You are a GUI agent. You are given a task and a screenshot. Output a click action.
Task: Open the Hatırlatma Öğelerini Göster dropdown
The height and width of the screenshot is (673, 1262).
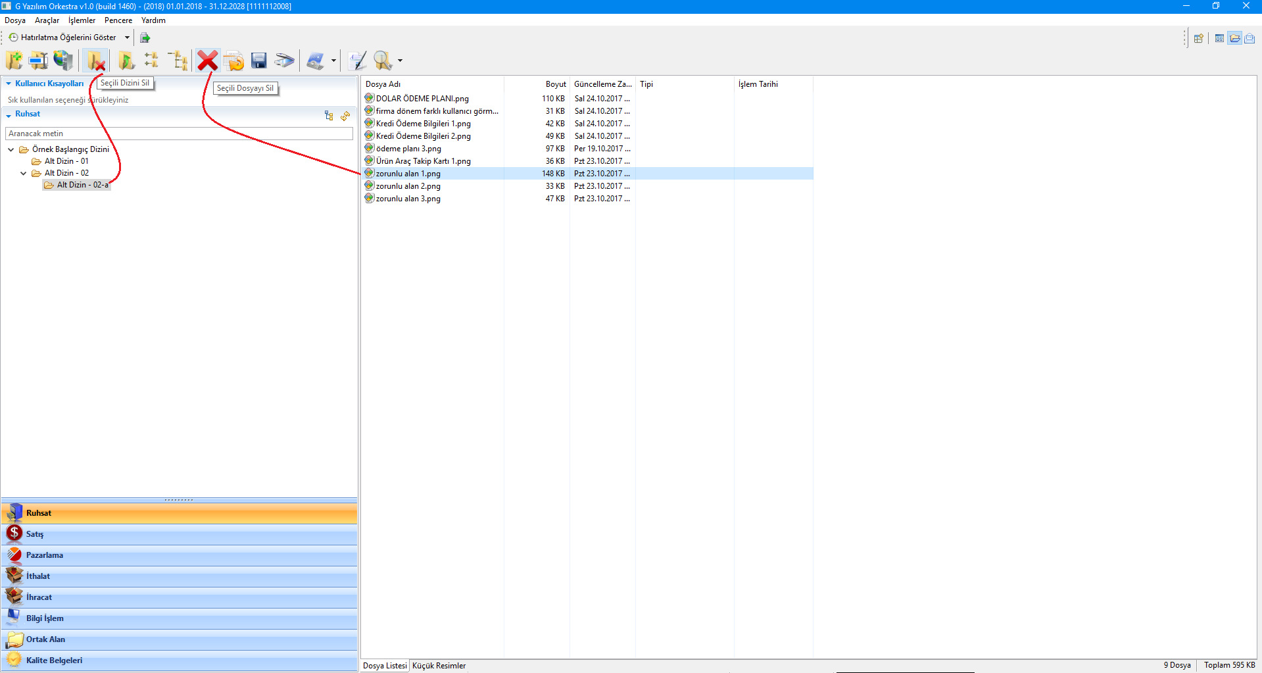127,37
